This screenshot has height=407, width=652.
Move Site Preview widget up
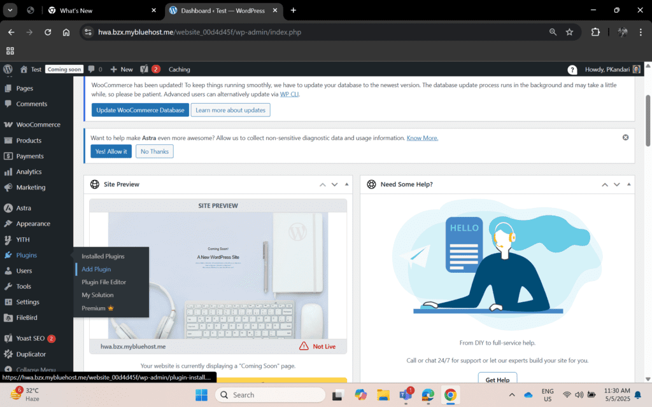(x=323, y=184)
